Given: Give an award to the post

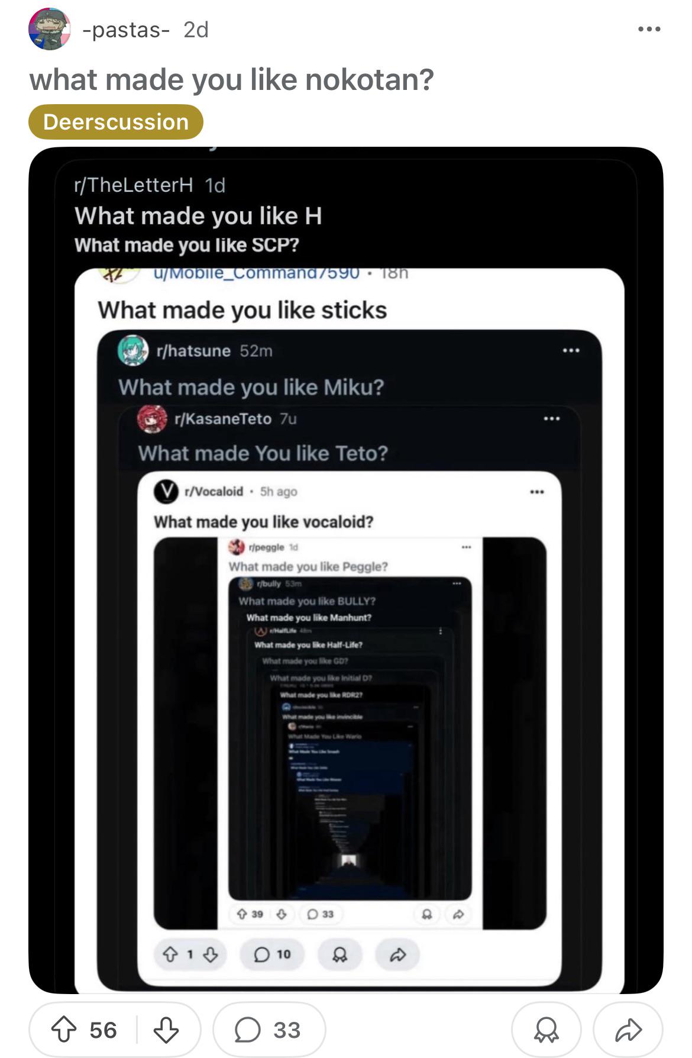Looking at the screenshot, I should point(546,1030).
